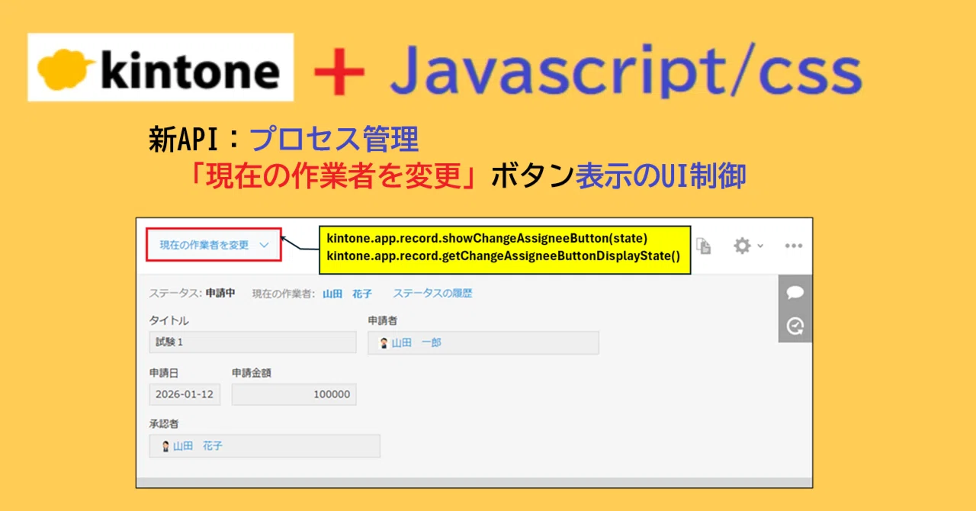The image size is (976, 511).
Task: Select the タイトル field showing 試験1
Action: point(252,342)
